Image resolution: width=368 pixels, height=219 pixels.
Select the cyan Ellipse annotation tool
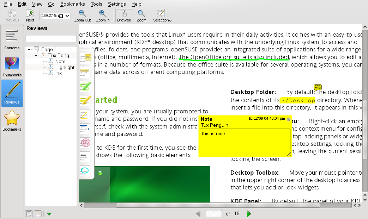[85, 171]
